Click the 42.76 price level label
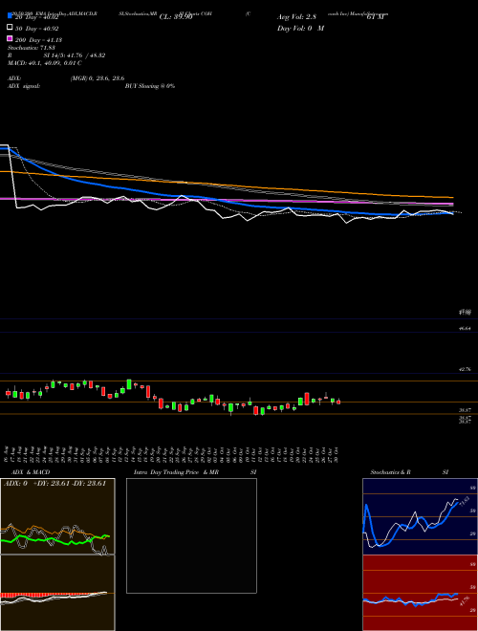 point(465,369)
